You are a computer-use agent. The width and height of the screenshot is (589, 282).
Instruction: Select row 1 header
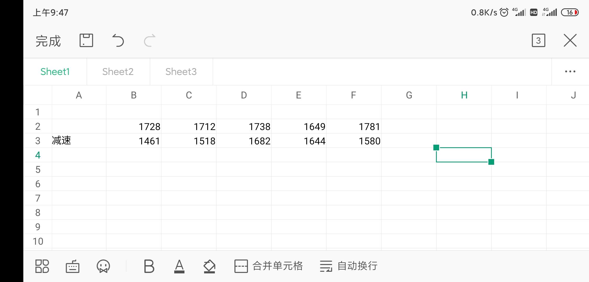click(38, 112)
